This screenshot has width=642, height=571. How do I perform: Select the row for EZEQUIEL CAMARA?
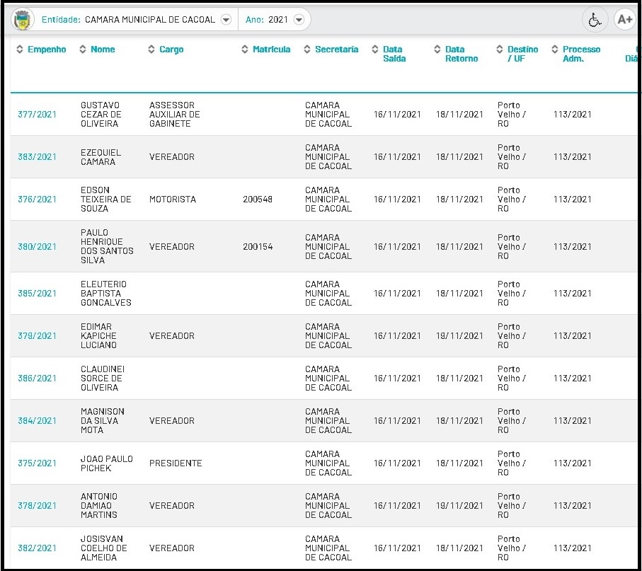101,157
